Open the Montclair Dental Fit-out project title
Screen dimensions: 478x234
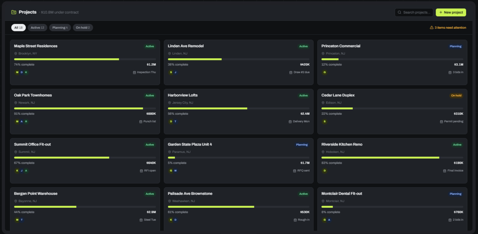point(342,194)
